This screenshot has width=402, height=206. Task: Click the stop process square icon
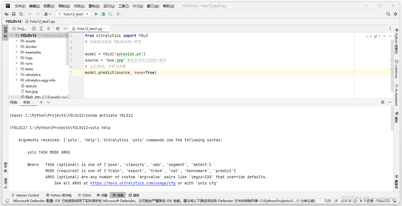coord(118,14)
